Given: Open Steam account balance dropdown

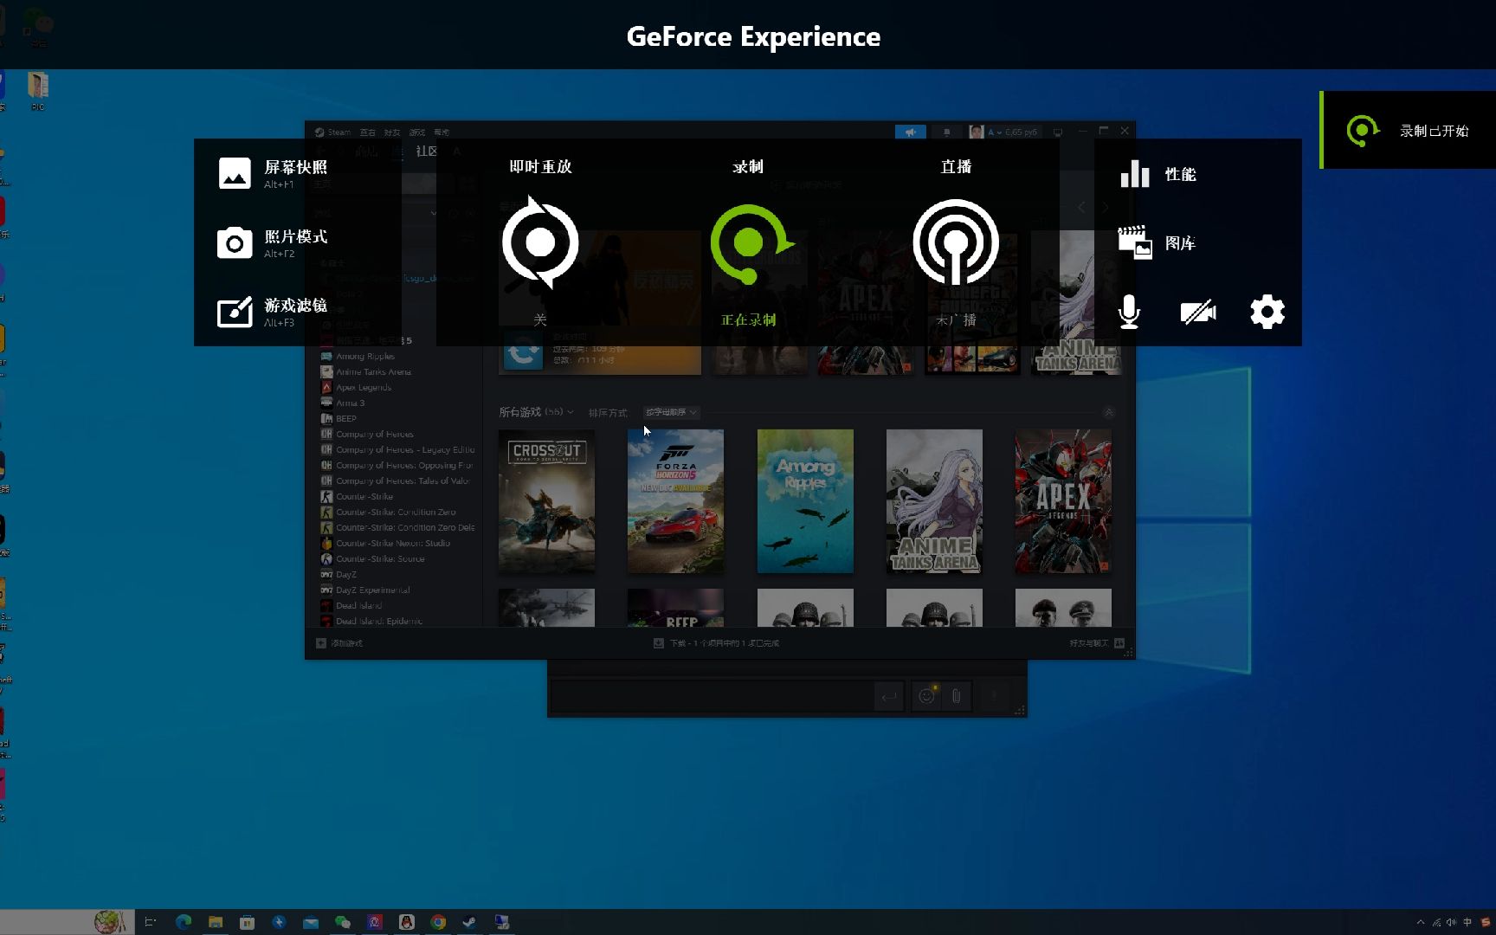Looking at the screenshot, I should click(1011, 132).
